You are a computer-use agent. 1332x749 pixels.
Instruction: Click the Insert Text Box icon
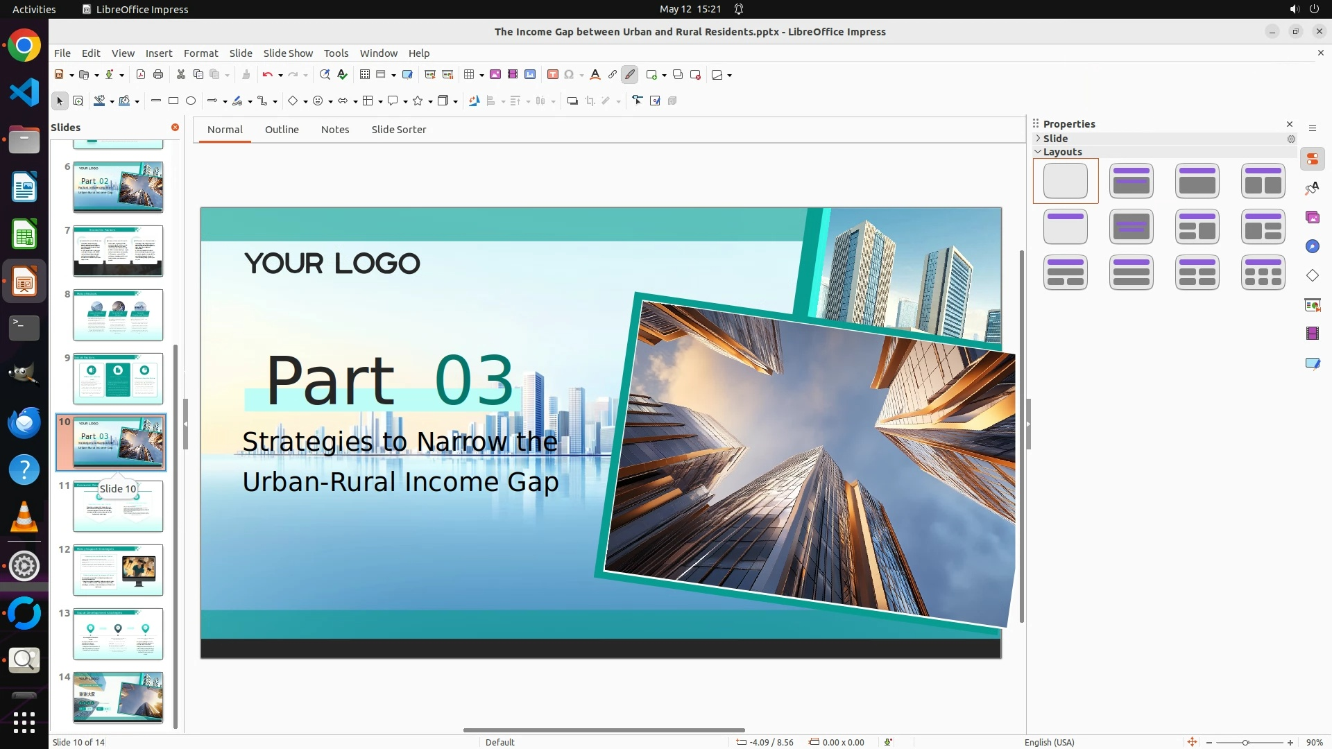click(553, 75)
